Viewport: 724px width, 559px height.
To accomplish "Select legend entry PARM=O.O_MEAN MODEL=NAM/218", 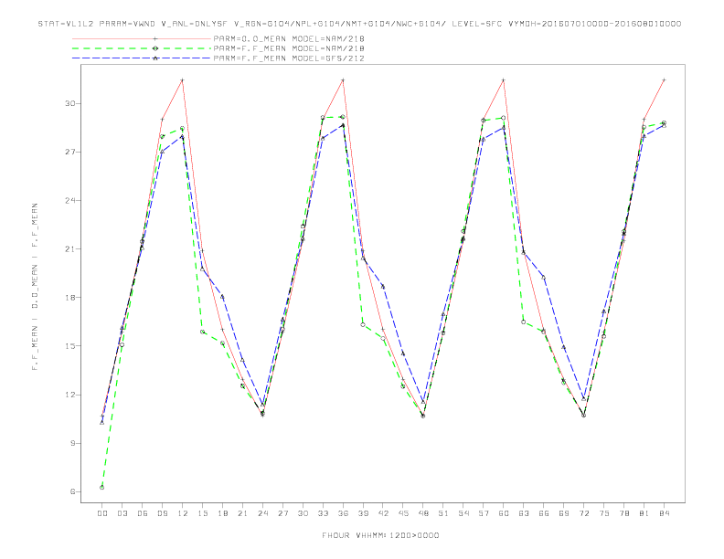I will (x=289, y=38).
